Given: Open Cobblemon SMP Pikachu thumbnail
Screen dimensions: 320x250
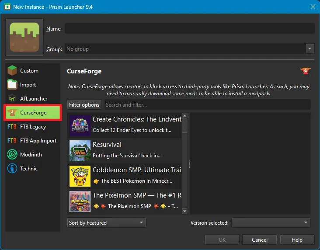Looking at the screenshot, I should (x=80, y=176).
